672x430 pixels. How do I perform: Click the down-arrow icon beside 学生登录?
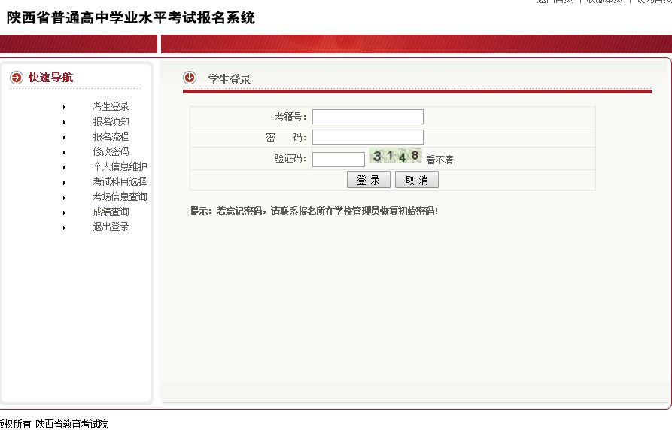190,78
